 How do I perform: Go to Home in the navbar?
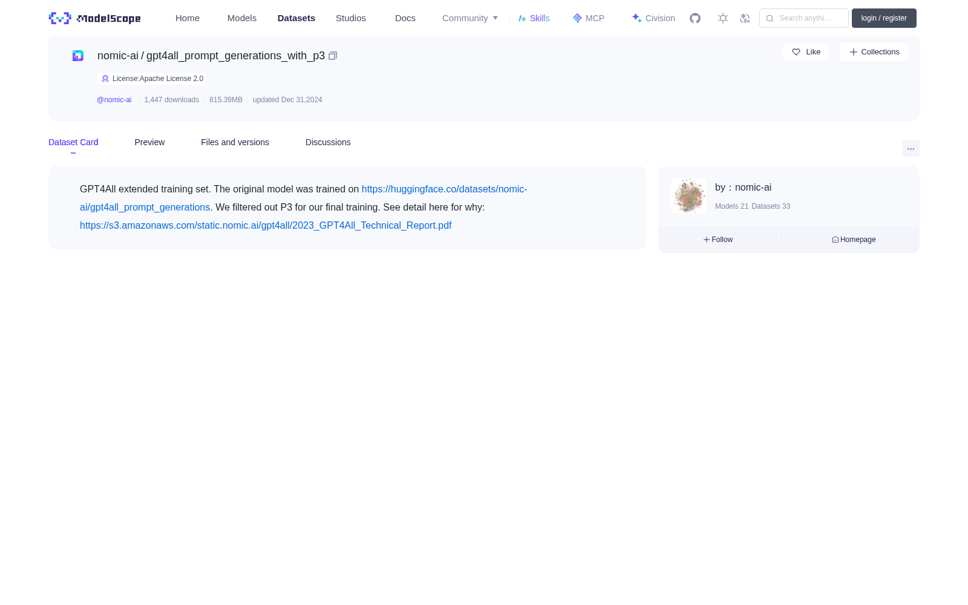188,18
